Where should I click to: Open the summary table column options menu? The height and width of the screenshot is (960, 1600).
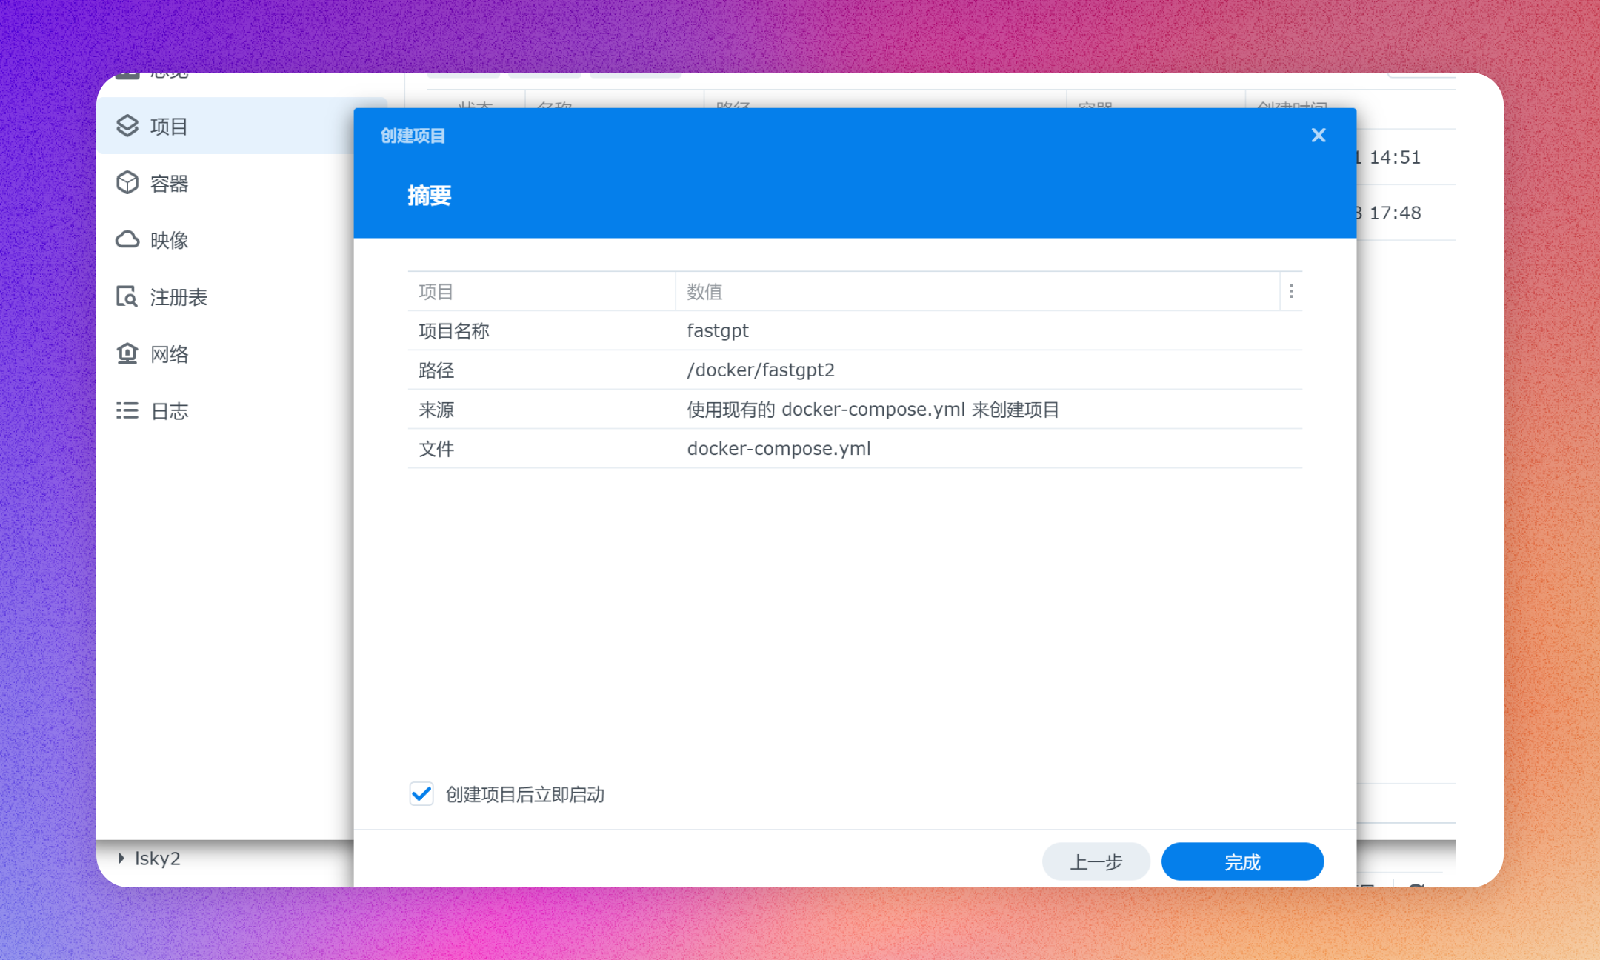pos(1291,291)
